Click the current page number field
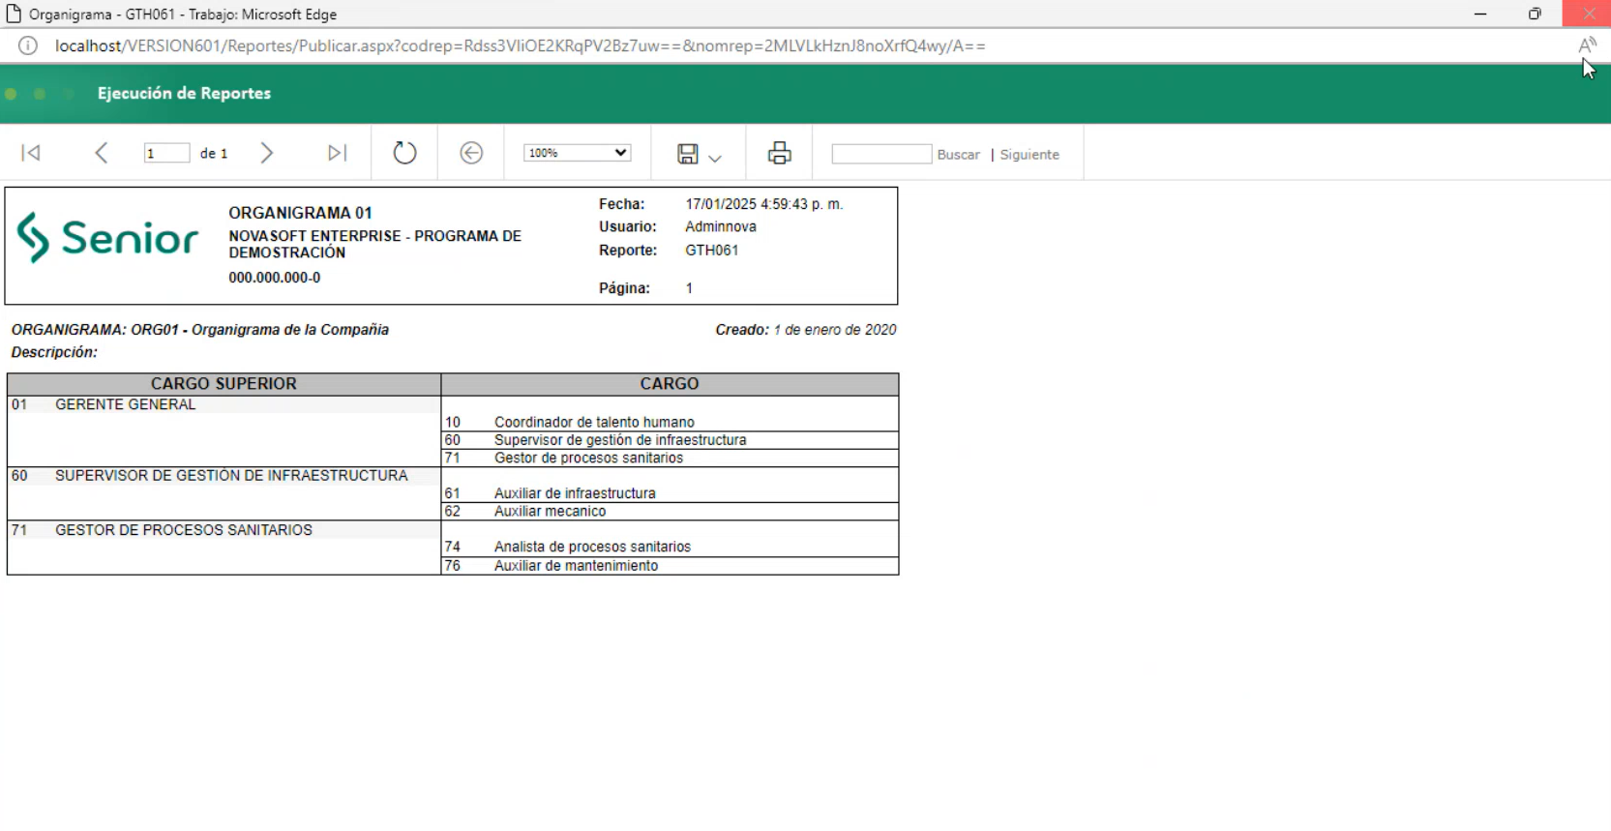The height and width of the screenshot is (831, 1611). pos(166,153)
